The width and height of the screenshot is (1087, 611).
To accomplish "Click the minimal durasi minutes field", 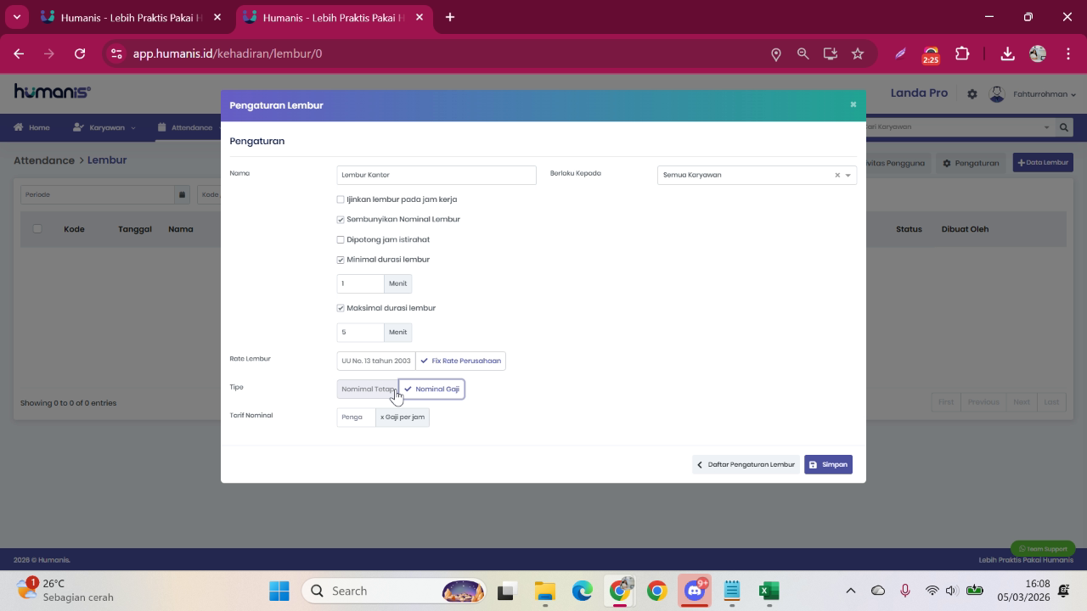I will click(360, 283).
